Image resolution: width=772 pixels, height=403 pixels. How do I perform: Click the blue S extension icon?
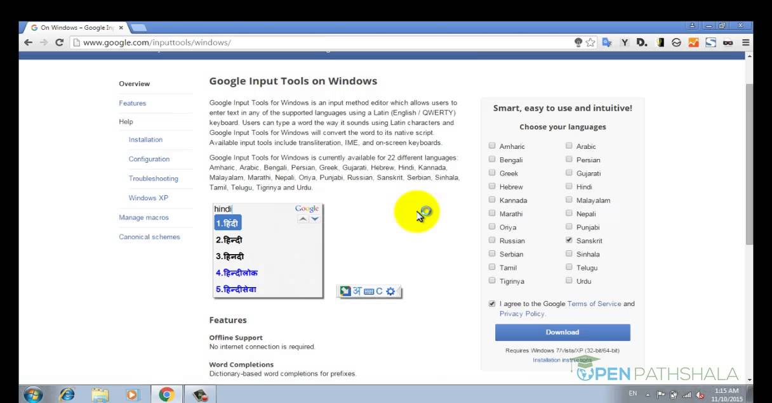pos(710,42)
